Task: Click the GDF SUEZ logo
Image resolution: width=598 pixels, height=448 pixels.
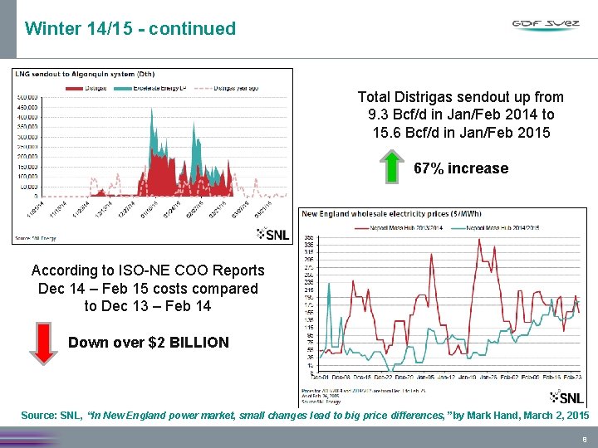Action: click(x=546, y=25)
